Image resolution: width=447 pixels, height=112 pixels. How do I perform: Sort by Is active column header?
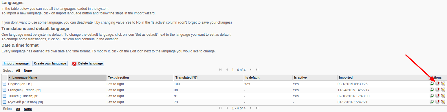point(300,77)
